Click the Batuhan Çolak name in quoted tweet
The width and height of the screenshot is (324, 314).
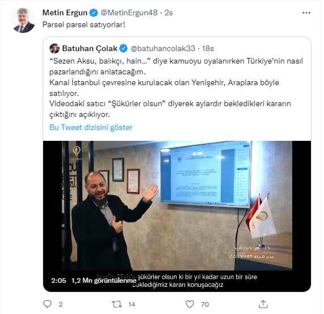(90, 48)
